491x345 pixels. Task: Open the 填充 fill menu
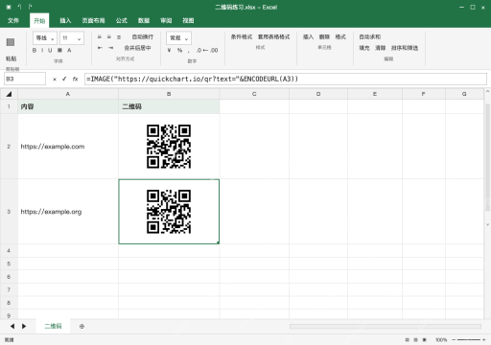tap(364, 48)
